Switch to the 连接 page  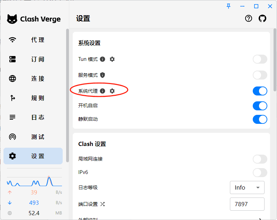tap(33, 79)
